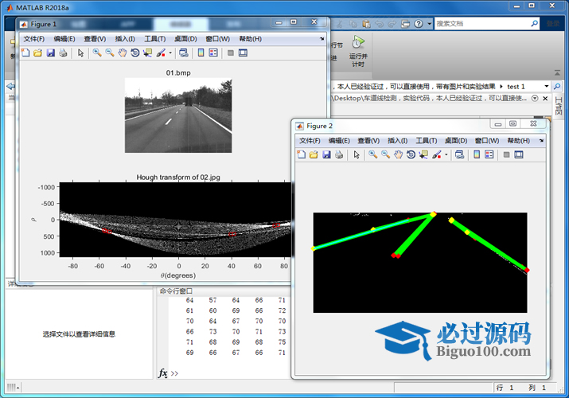The height and width of the screenshot is (398, 569).
Task: Select the Brush data tool in Figure 2
Action: click(437, 154)
